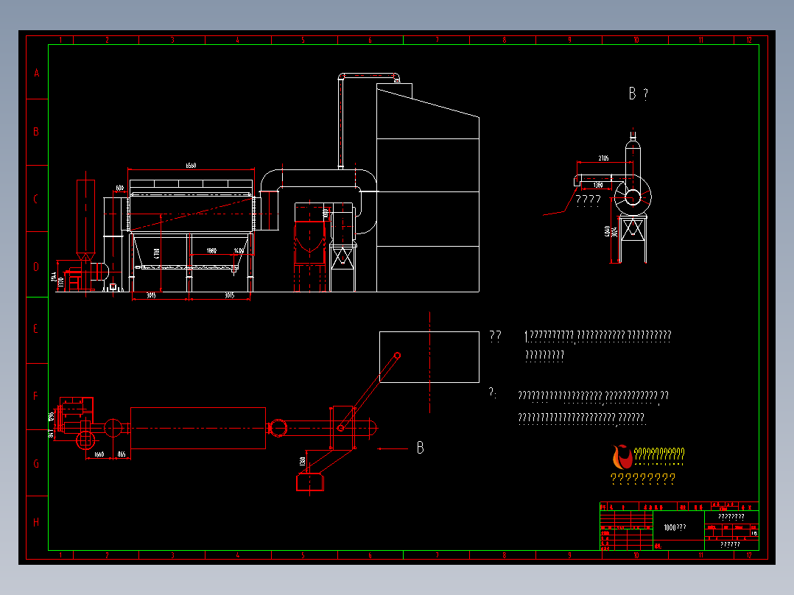Select the 1880 dimension under the drum
This screenshot has width=794, height=595.
(x=211, y=250)
